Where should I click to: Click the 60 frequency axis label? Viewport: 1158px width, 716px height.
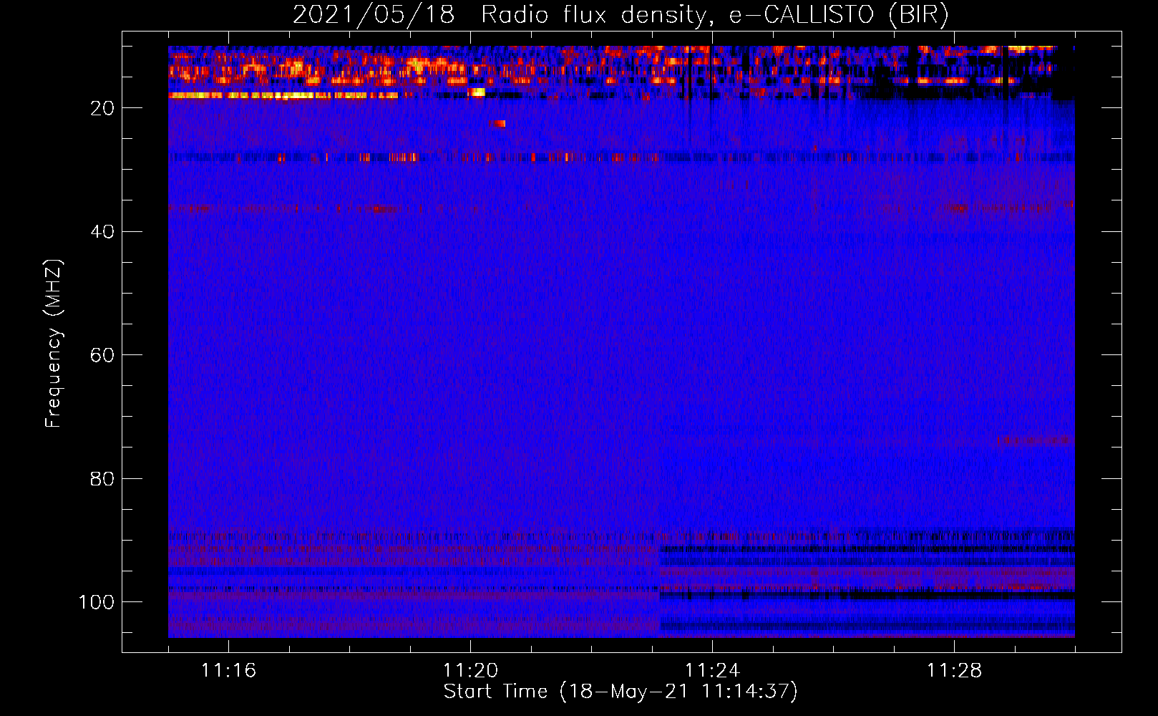coord(102,355)
